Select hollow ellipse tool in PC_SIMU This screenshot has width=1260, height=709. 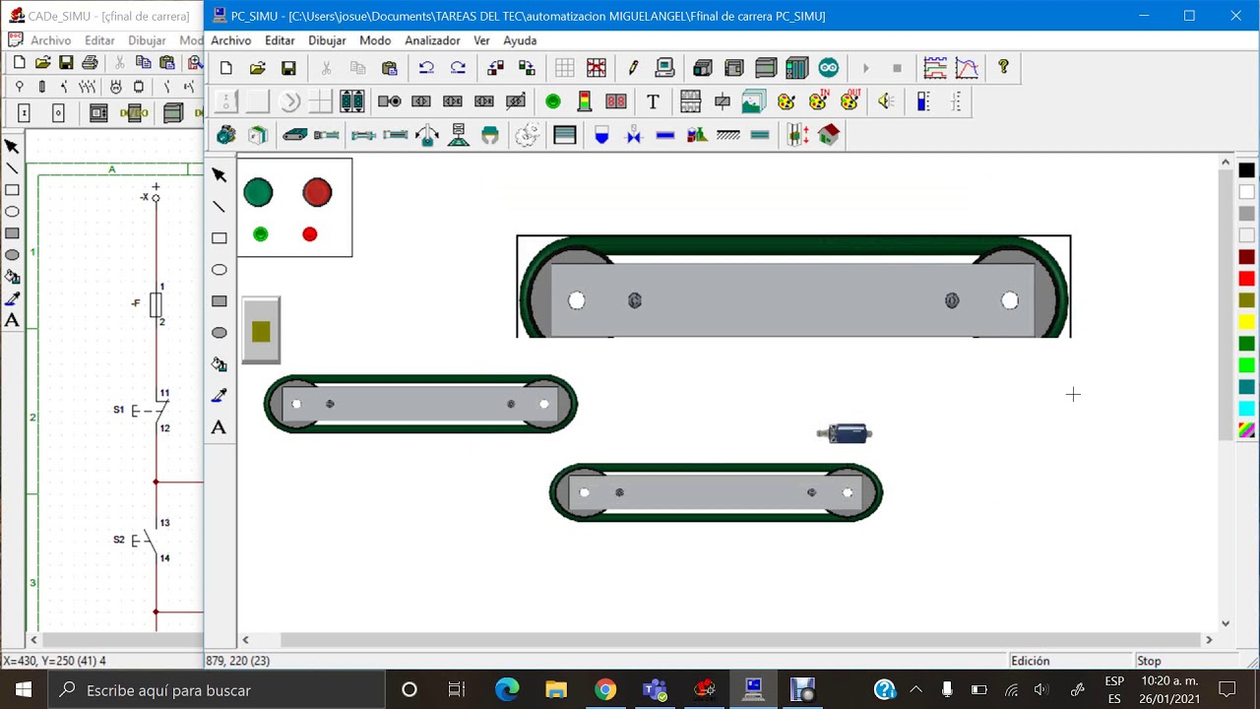click(x=220, y=270)
